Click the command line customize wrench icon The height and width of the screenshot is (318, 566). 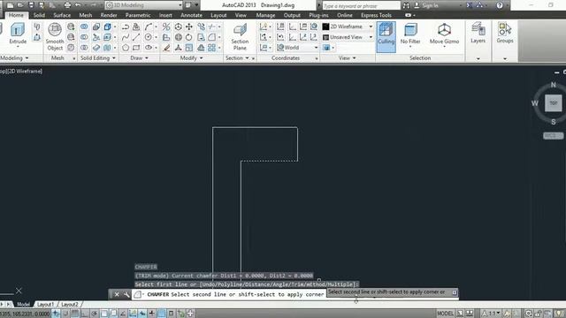point(126,294)
